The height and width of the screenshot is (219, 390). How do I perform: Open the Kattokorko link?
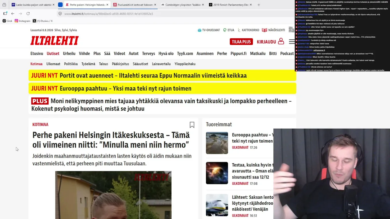[248, 30]
